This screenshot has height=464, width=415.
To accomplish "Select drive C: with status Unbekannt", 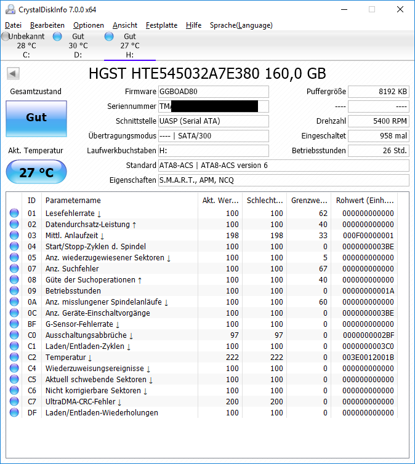I will [x=26, y=46].
